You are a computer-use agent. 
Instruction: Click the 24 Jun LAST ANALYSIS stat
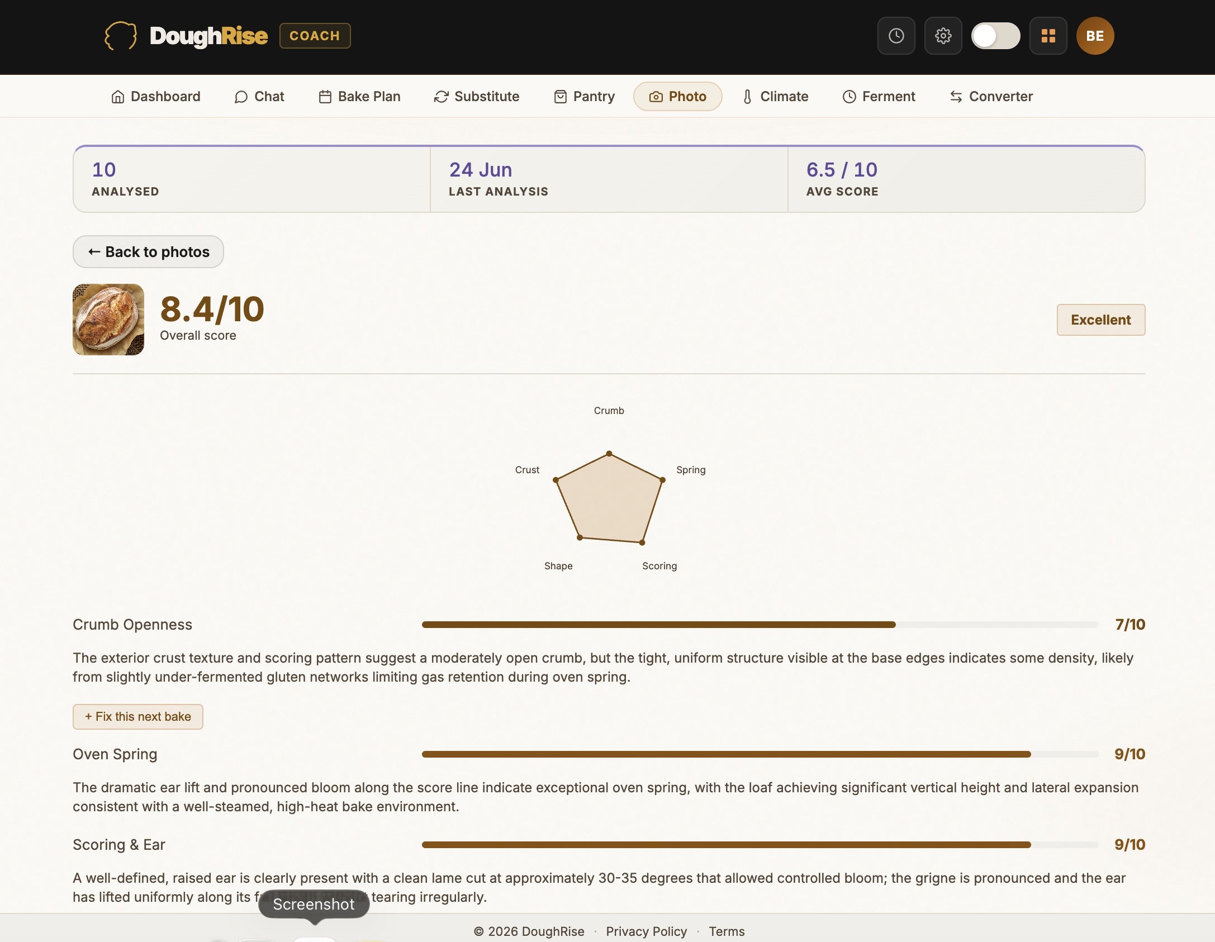609,179
